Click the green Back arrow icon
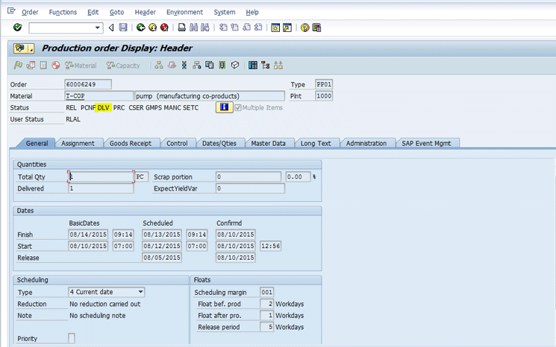 tap(140, 28)
